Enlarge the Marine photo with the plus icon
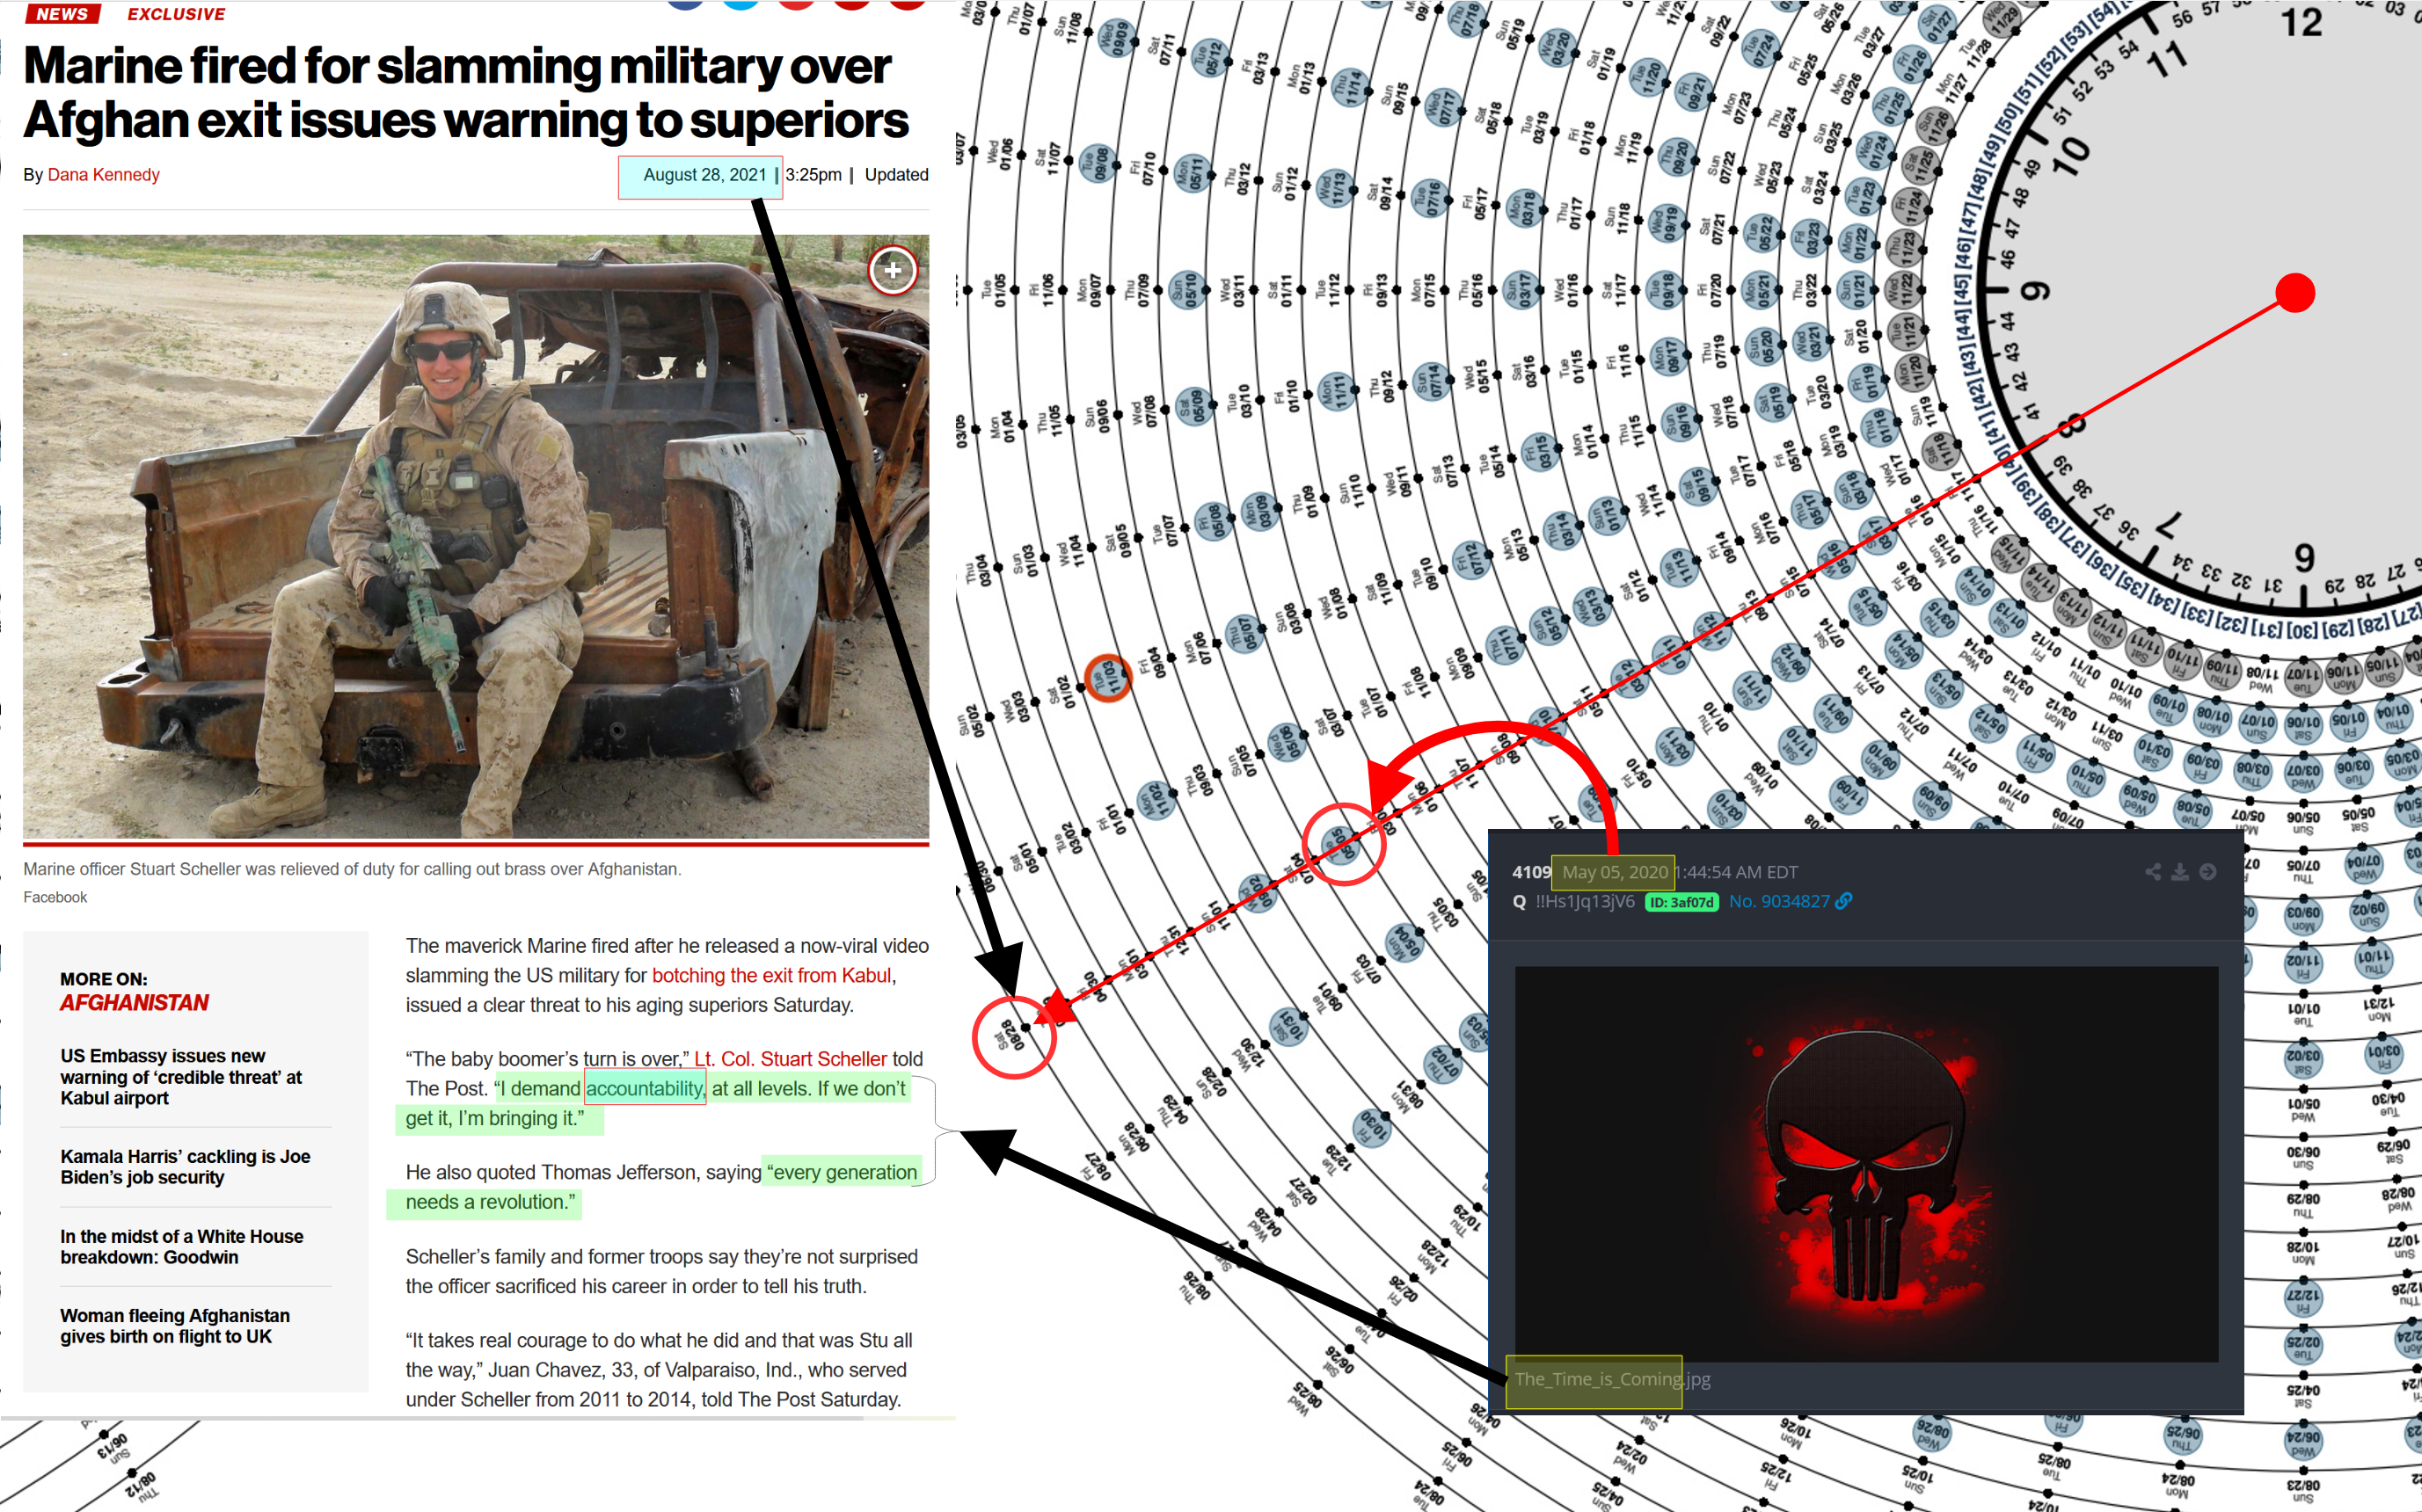 pyautogui.click(x=893, y=270)
